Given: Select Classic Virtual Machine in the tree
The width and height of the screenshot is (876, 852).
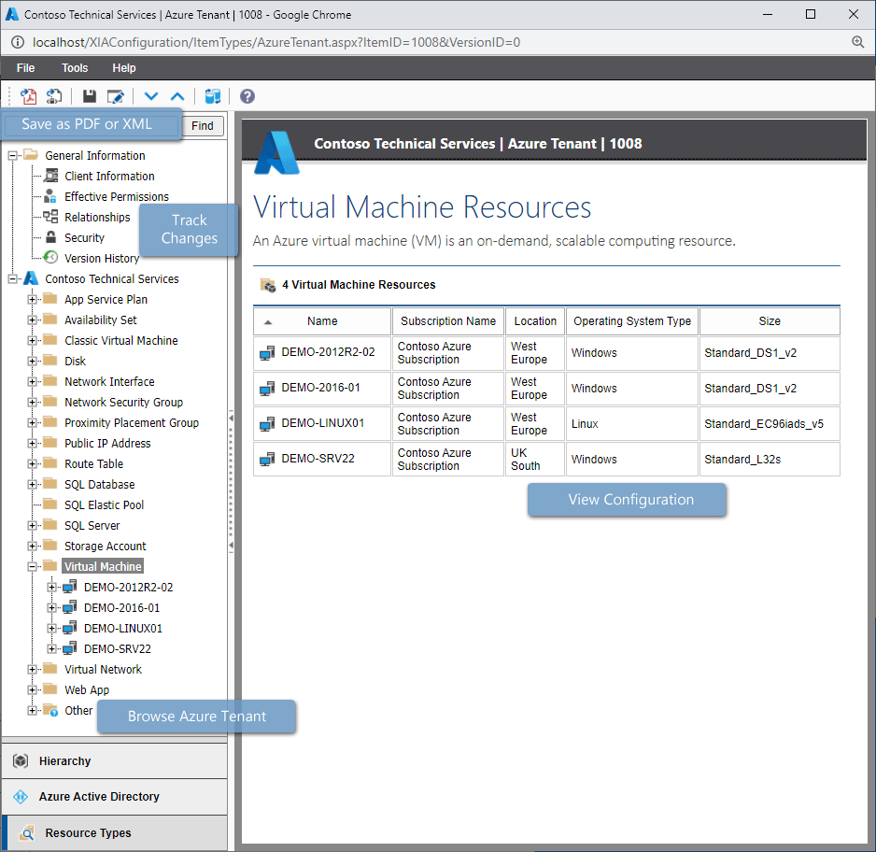Looking at the screenshot, I should pos(121,340).
